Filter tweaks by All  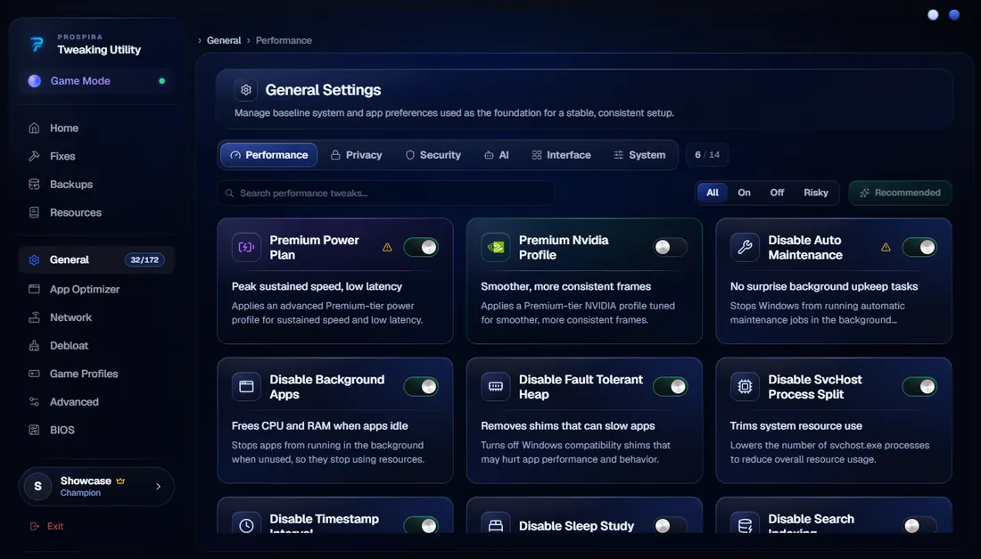click(x=713, y=193)
